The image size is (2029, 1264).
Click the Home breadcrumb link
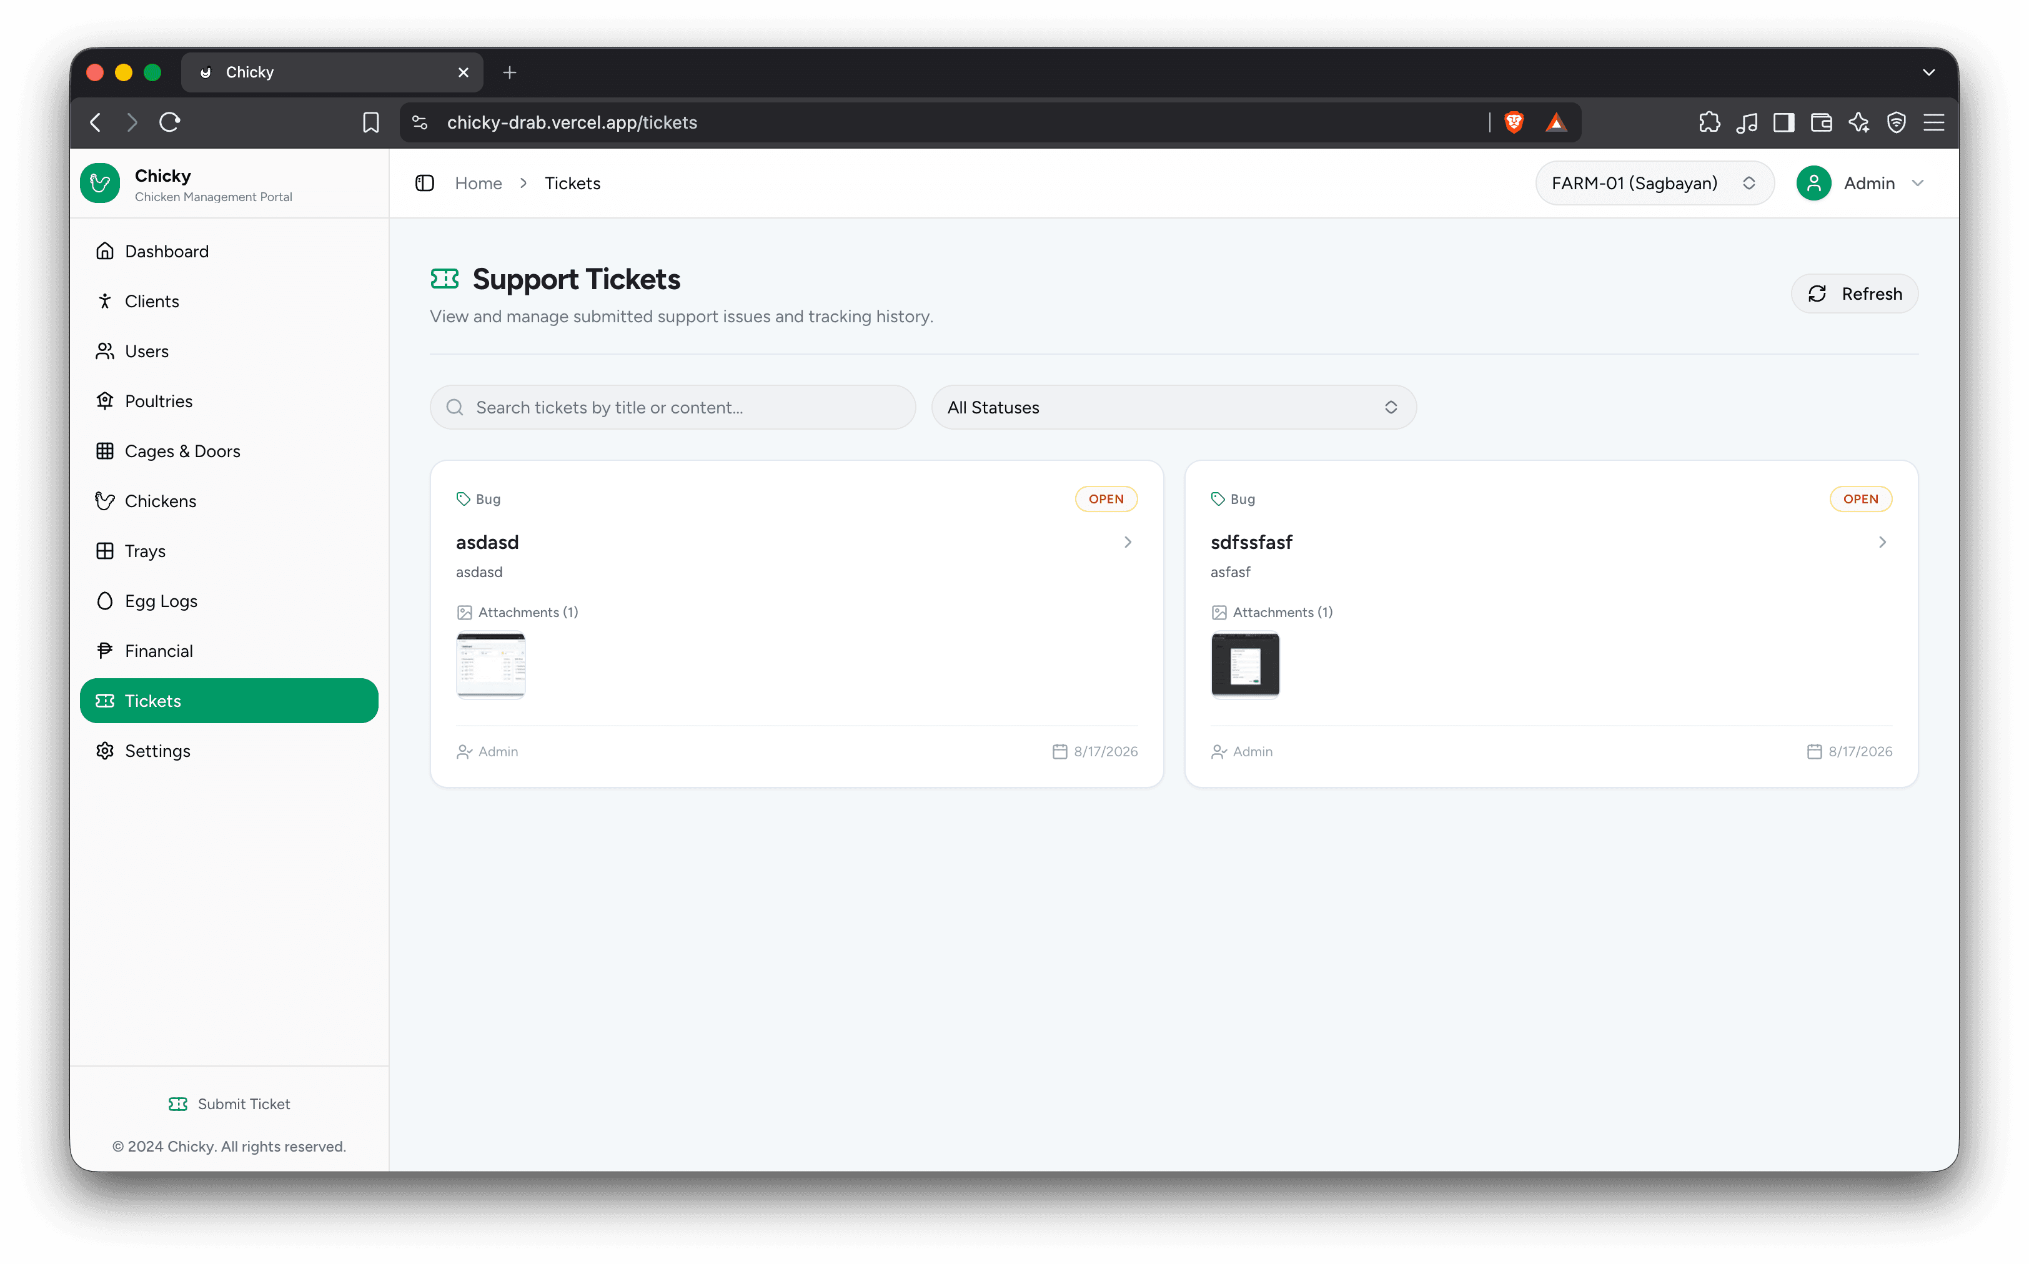(478, 183)
